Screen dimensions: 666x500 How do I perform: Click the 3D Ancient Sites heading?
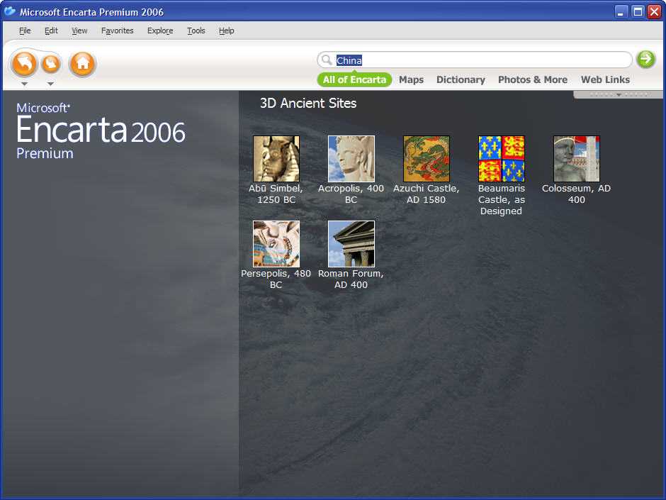pos(308,104)
